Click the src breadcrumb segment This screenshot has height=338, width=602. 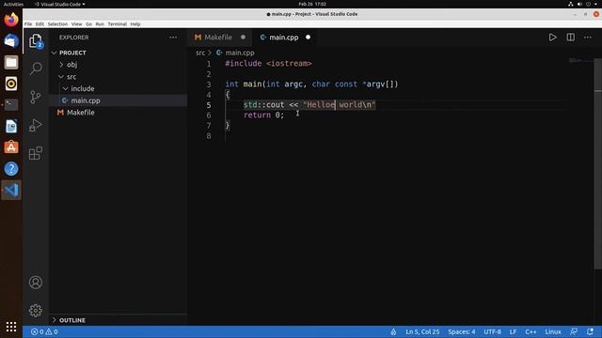pyautogui.click(x=200, y=53)
